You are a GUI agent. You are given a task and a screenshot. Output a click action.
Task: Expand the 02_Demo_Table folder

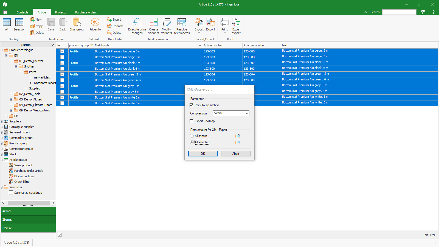tap(11, 94)
